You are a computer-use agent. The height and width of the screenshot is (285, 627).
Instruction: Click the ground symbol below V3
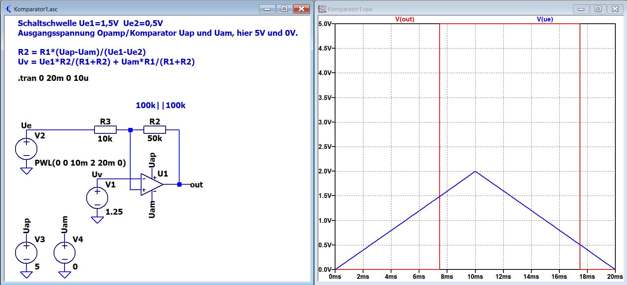point(26,275)
